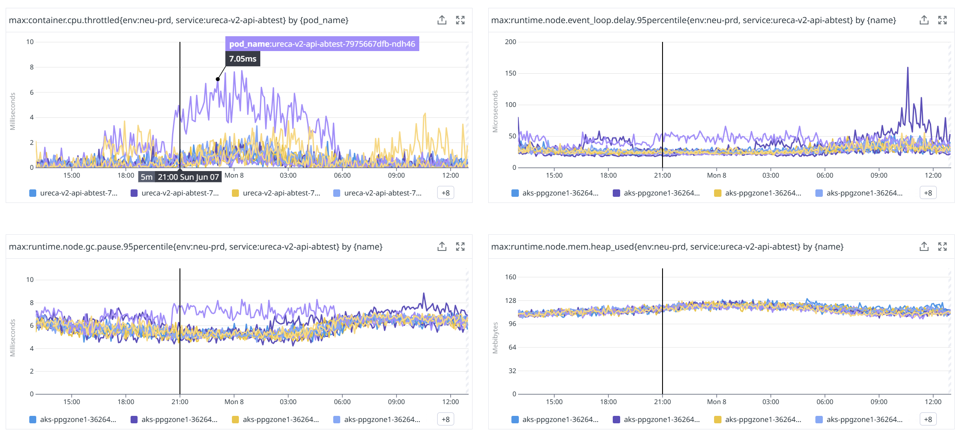Click the '200' y-axis value in event_loop.delay graph

click(x=511, y=42)
